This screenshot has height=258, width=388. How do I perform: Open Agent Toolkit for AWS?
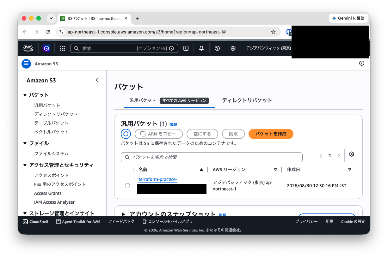78,222
